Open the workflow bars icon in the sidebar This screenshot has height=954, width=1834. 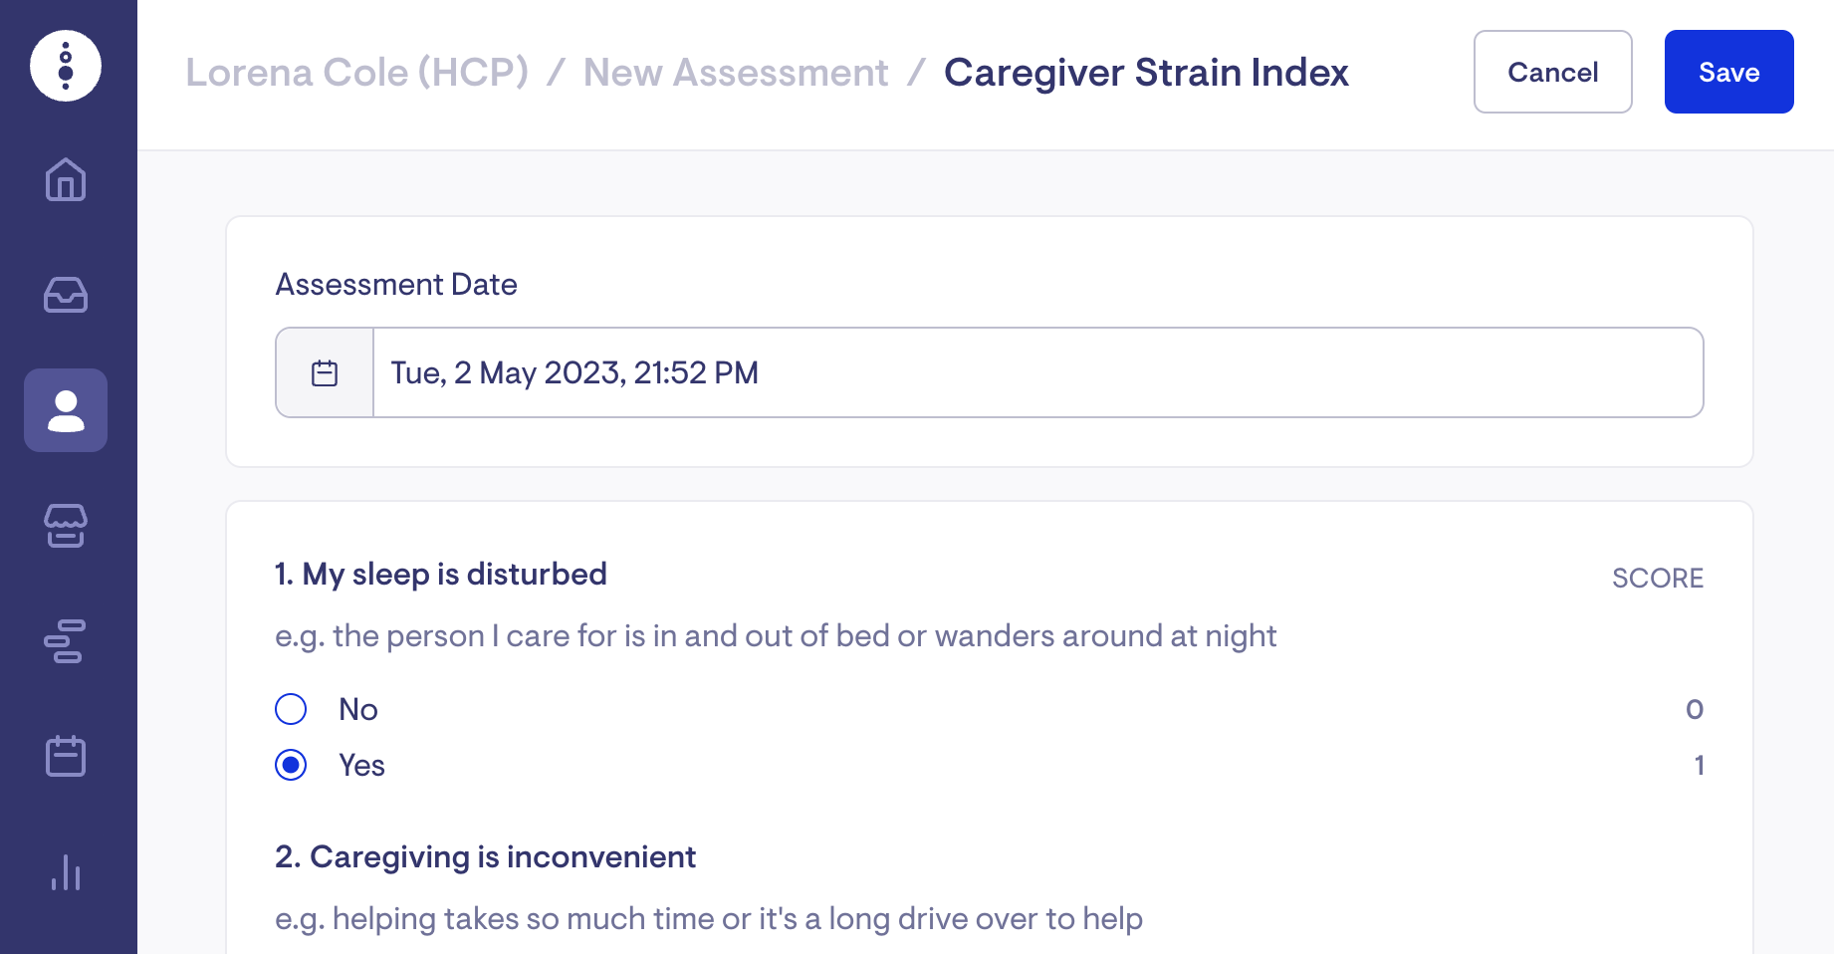[66, 641]
